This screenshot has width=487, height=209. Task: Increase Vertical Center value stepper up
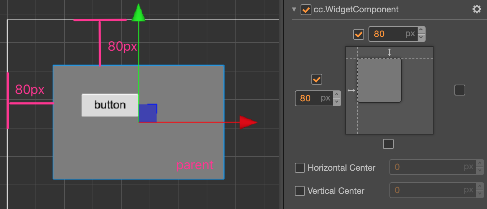[480, 187]
